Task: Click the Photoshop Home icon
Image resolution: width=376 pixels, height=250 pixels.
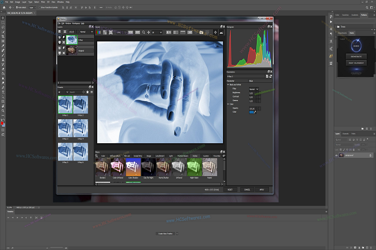Action: [x=4, y=7]
